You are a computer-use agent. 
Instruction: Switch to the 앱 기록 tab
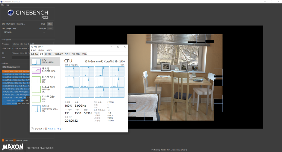point(48,54)
